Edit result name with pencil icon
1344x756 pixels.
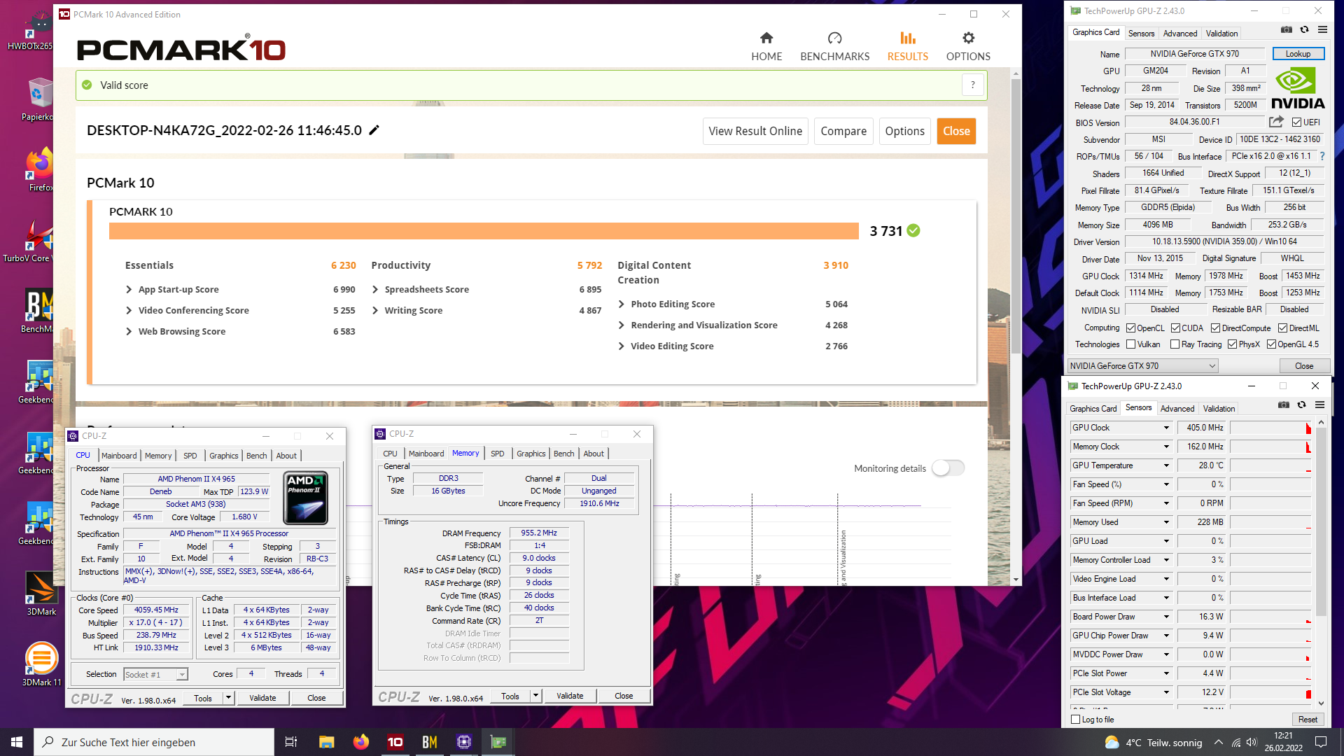coord(374,130)
